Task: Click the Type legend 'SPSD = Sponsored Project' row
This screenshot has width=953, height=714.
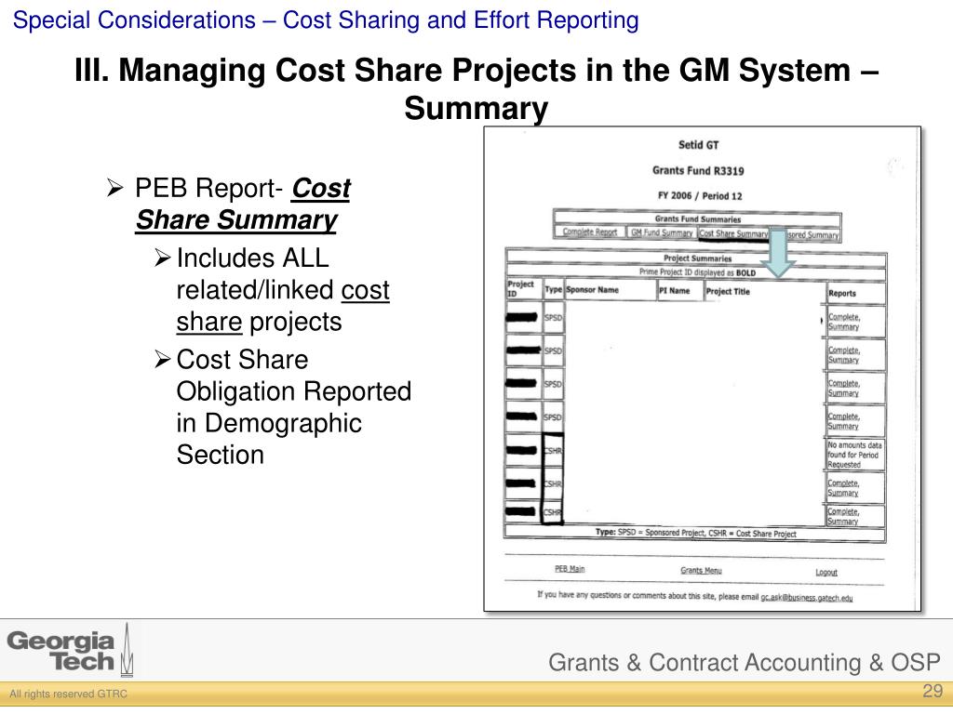Action: click(x=695, y=533)
